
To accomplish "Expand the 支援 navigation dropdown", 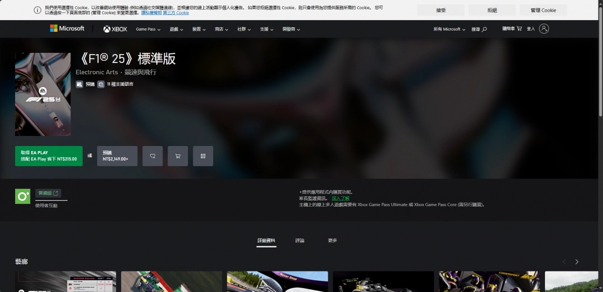I will [267, 29].
